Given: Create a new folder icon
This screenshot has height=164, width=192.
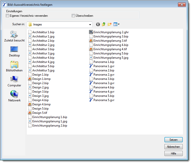Looking at the screenshot, I should [x=110, y=24].
